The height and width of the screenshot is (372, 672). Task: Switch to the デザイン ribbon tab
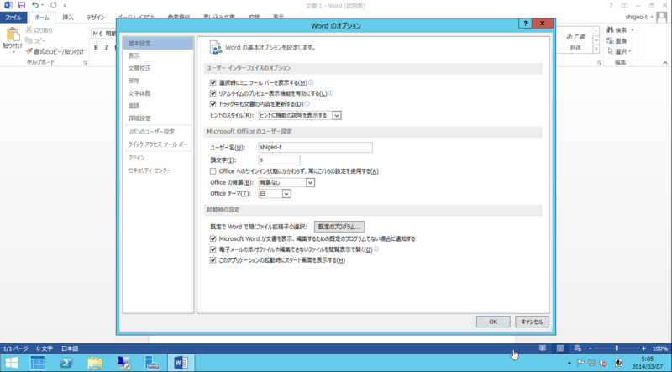(x=96, y=18)
